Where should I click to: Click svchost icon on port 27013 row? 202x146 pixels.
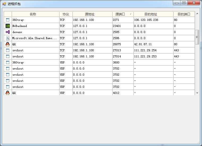point(8,50)
